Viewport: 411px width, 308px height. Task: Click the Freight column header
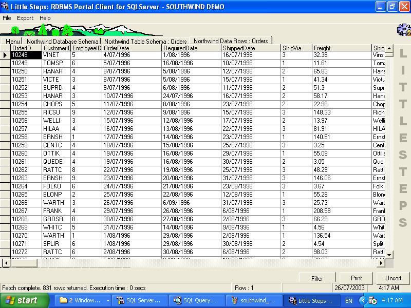342,48
